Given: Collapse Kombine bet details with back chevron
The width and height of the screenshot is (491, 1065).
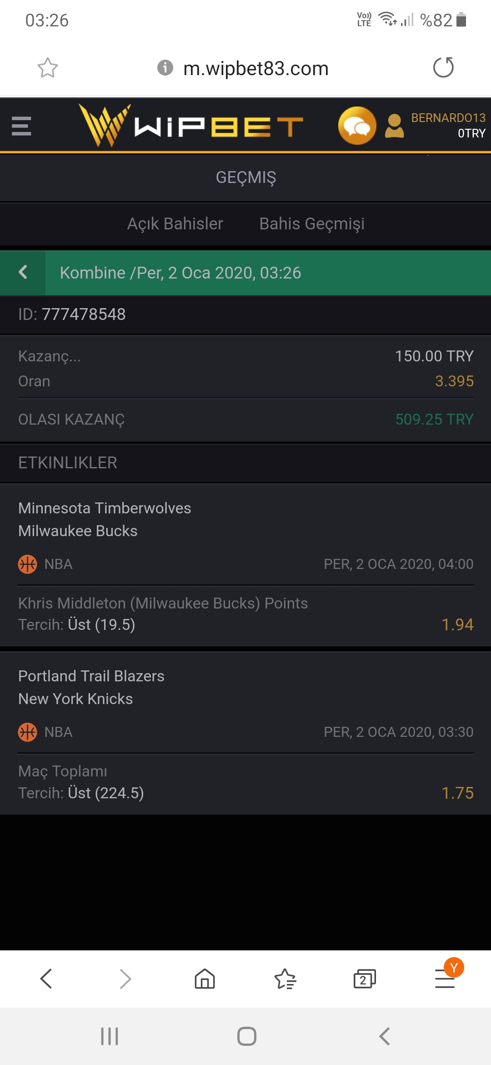Looking at the screenshot, I should [23, 272].
